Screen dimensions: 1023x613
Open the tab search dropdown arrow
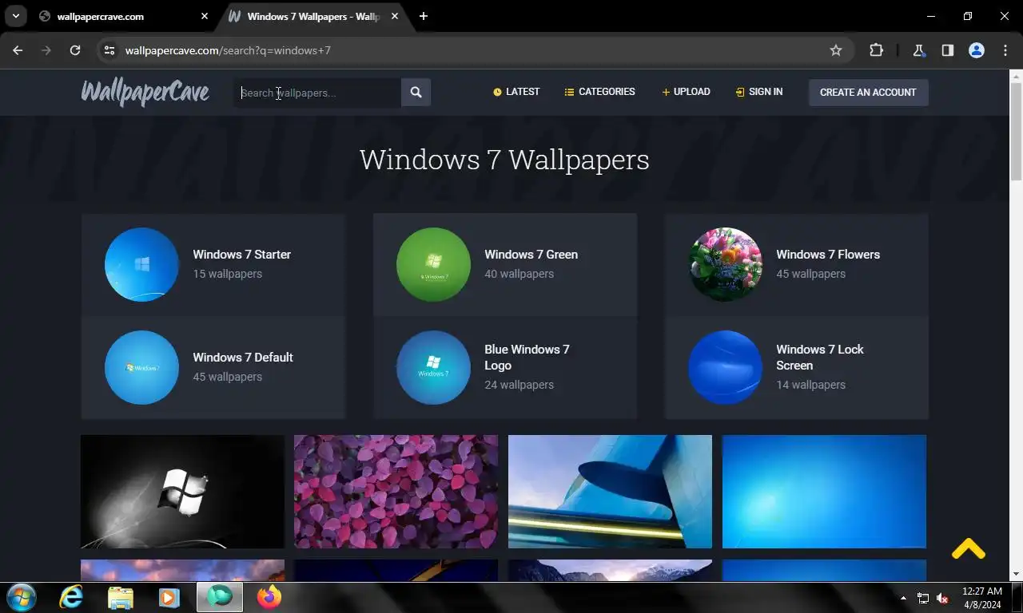tap(16, 16)
